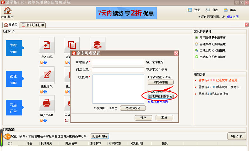Screen dimensions: 249x151
Task: Click the 配置新网店 button
Action: 100,136
